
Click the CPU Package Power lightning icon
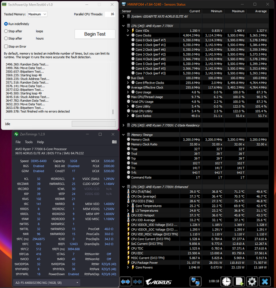tap(128, 263)
